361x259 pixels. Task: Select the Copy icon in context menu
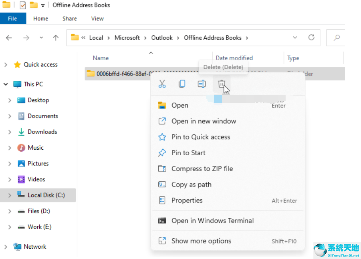(x=182, y=84)
